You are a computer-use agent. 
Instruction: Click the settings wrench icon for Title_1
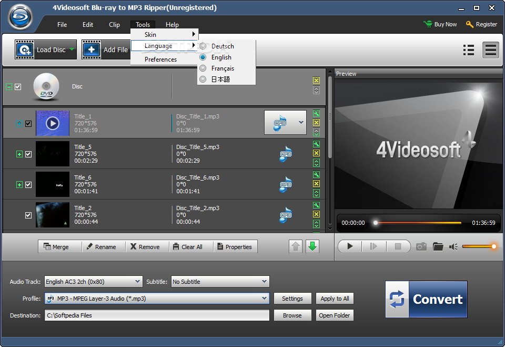pyautogui.click(x=316, y=114)
